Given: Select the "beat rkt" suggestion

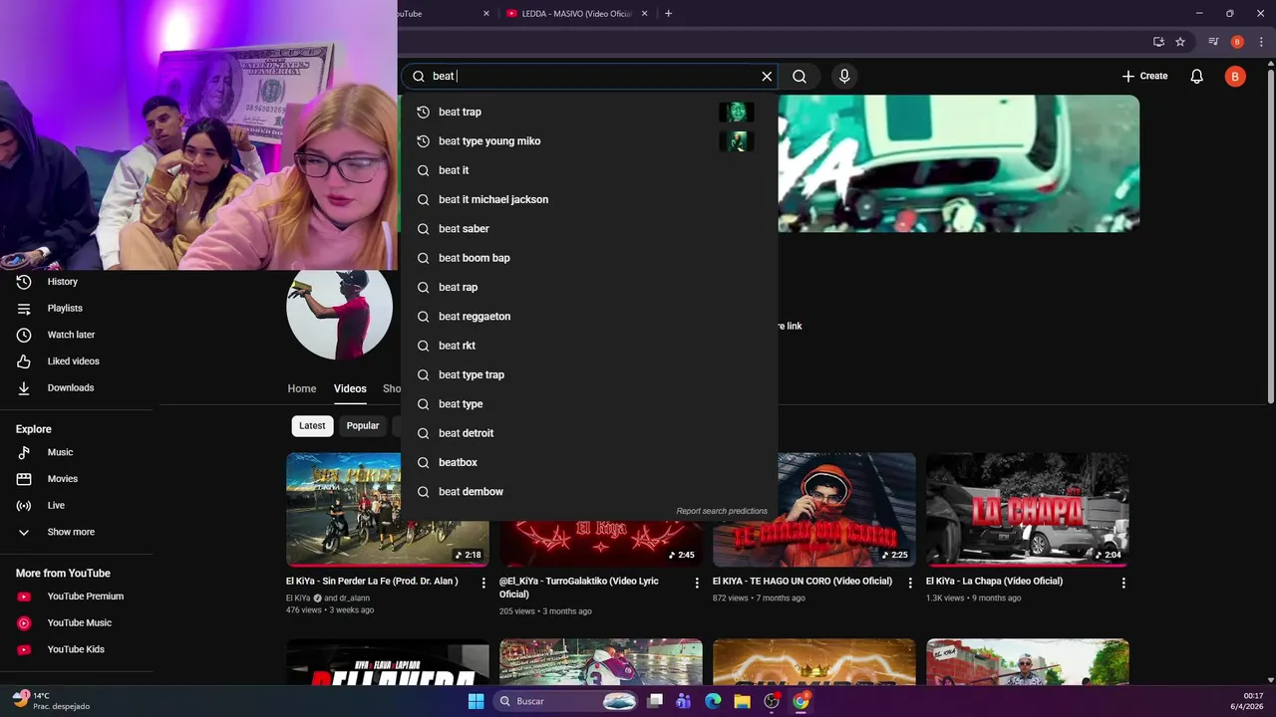Looking at the screenshot, I should (588, 346).
